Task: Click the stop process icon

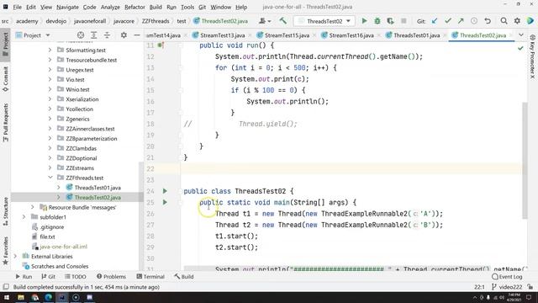Action: coord(403,21)
